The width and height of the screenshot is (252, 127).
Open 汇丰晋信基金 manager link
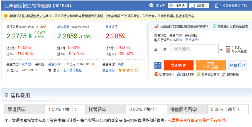[73, 70]
